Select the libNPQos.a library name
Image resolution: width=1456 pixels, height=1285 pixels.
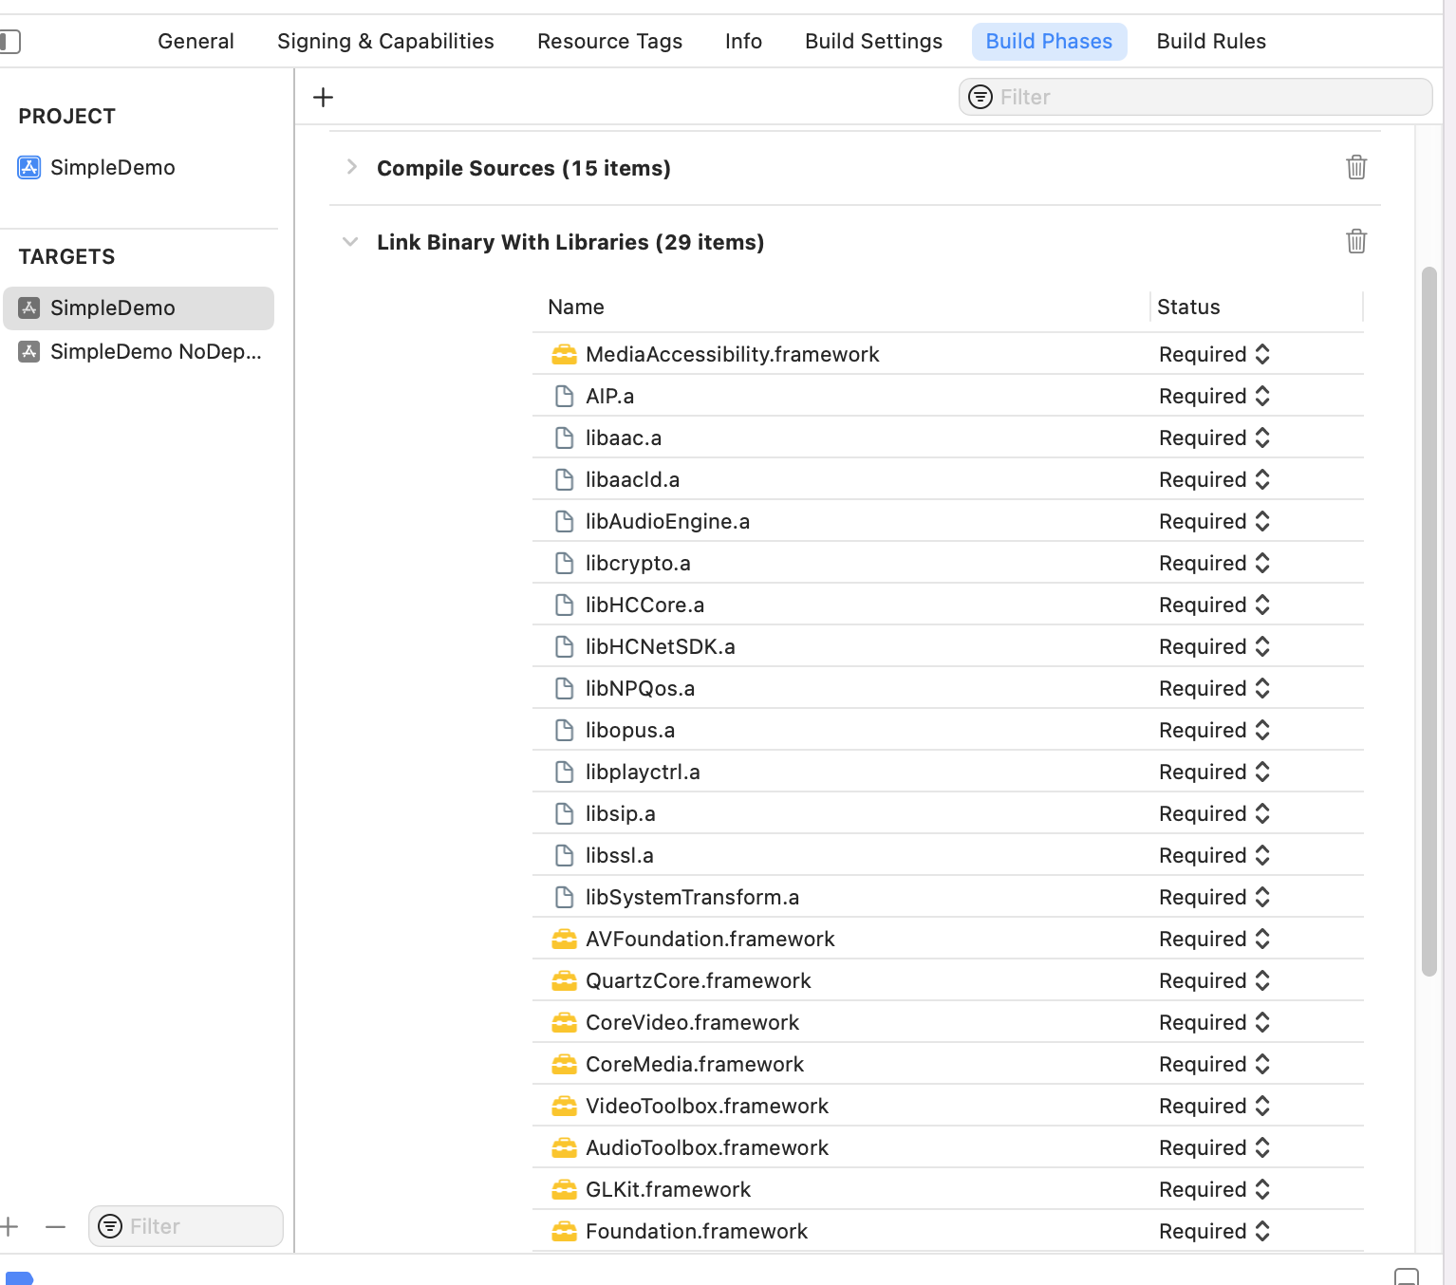point(640,688)
